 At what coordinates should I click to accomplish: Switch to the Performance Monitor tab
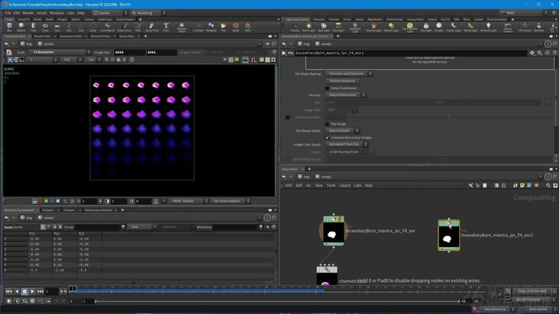tap(98, 210)
